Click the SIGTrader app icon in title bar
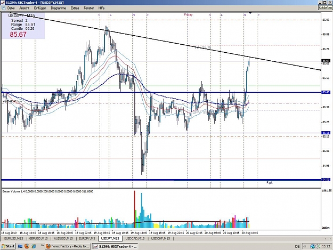The image size is (333, 250). coord(3,3)
